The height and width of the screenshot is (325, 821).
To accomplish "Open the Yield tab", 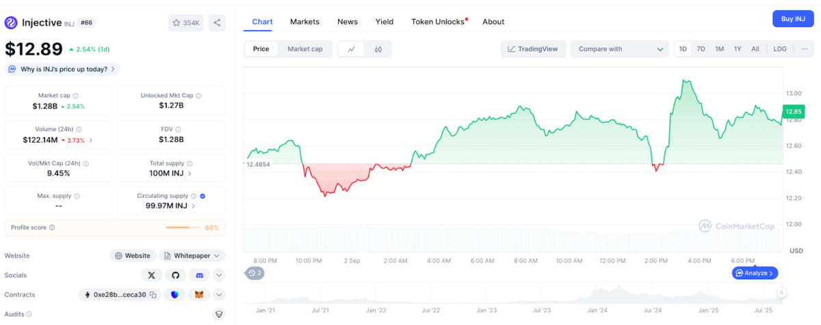I will pos(385,22).
